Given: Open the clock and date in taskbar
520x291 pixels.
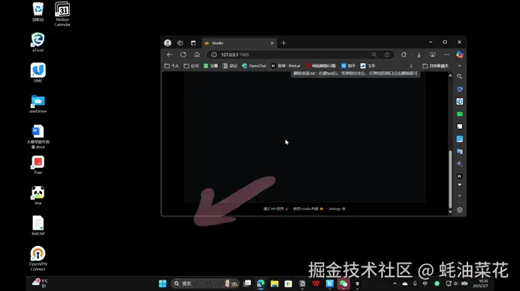Looking at the screenshot, I should click(x=480, y=283).
